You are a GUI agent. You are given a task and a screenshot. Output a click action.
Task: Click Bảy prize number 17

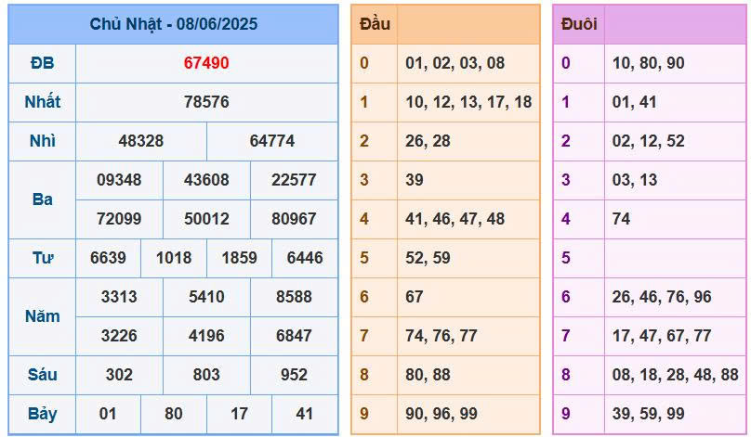point(239,414)
